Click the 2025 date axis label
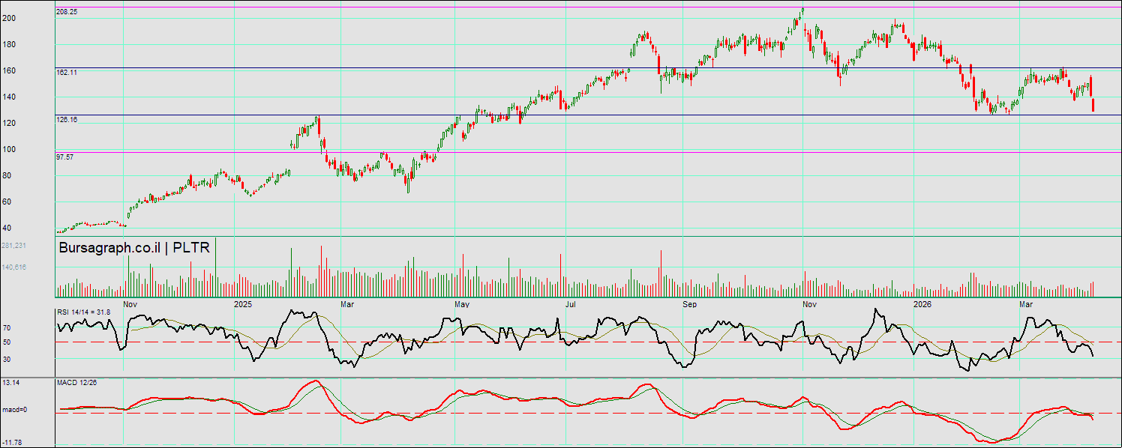The width and height of the screenshot is (1122, 448). click(243, 304)
